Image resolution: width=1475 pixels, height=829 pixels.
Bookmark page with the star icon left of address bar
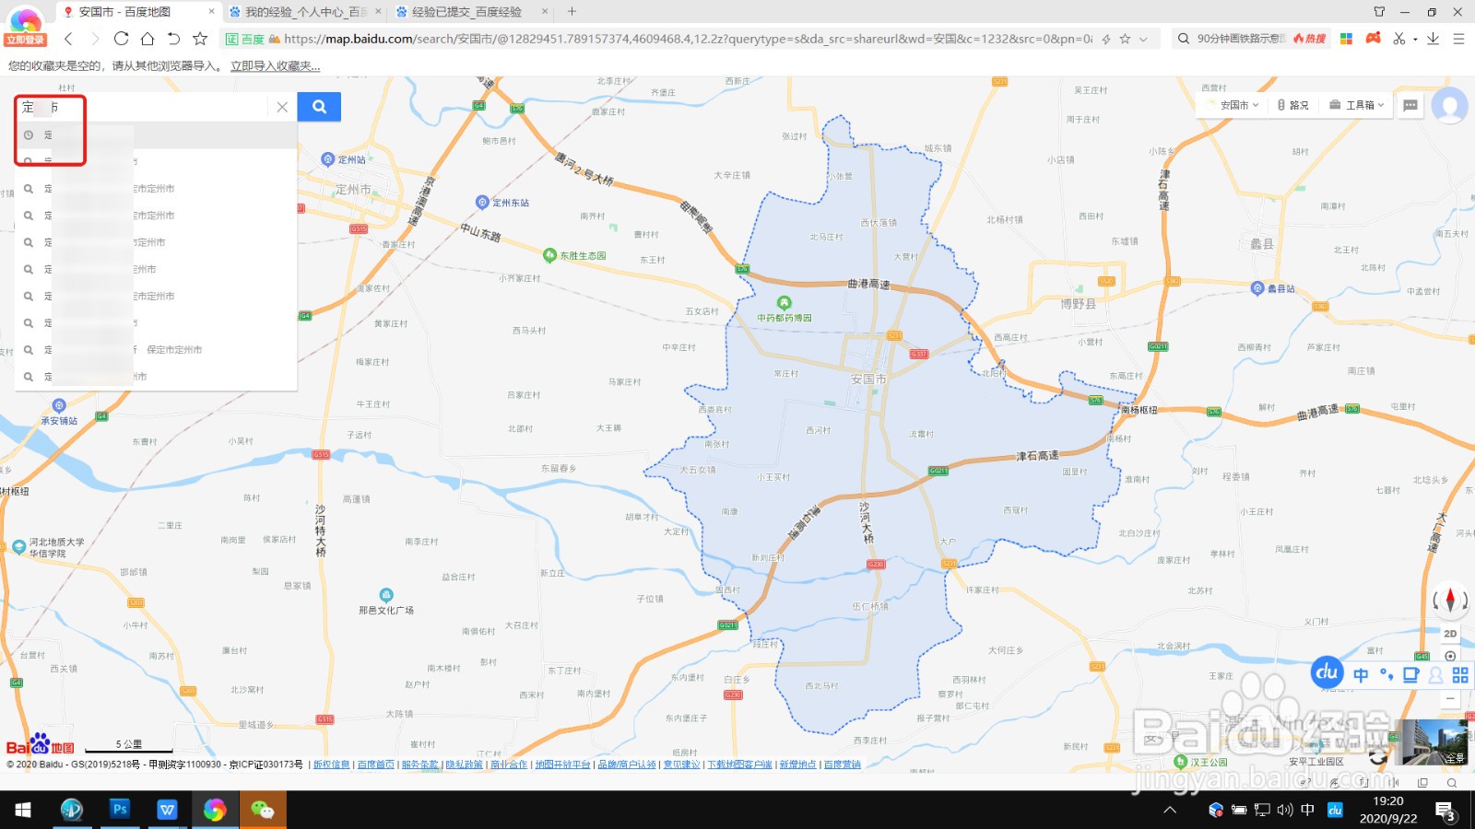tap(200, 39)
